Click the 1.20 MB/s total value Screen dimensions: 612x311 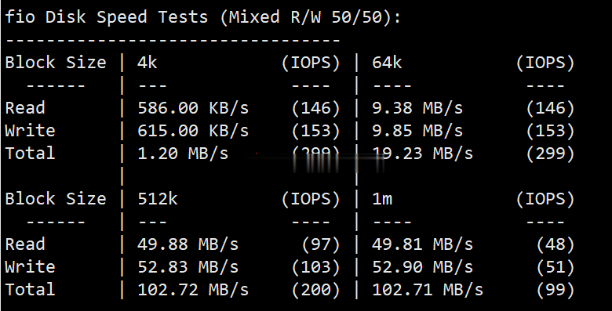pyautogui.click(x=183, y=154)
